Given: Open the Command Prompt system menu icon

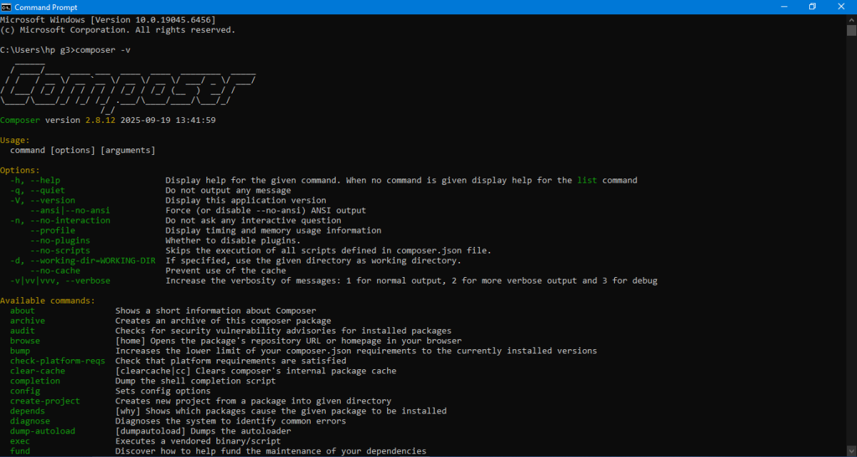Looking at the screenshot, I should click(x=7, y=6).
